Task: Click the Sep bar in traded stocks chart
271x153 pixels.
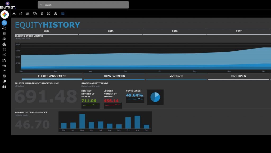Action: pyautogui.click(x=119, y=126)
